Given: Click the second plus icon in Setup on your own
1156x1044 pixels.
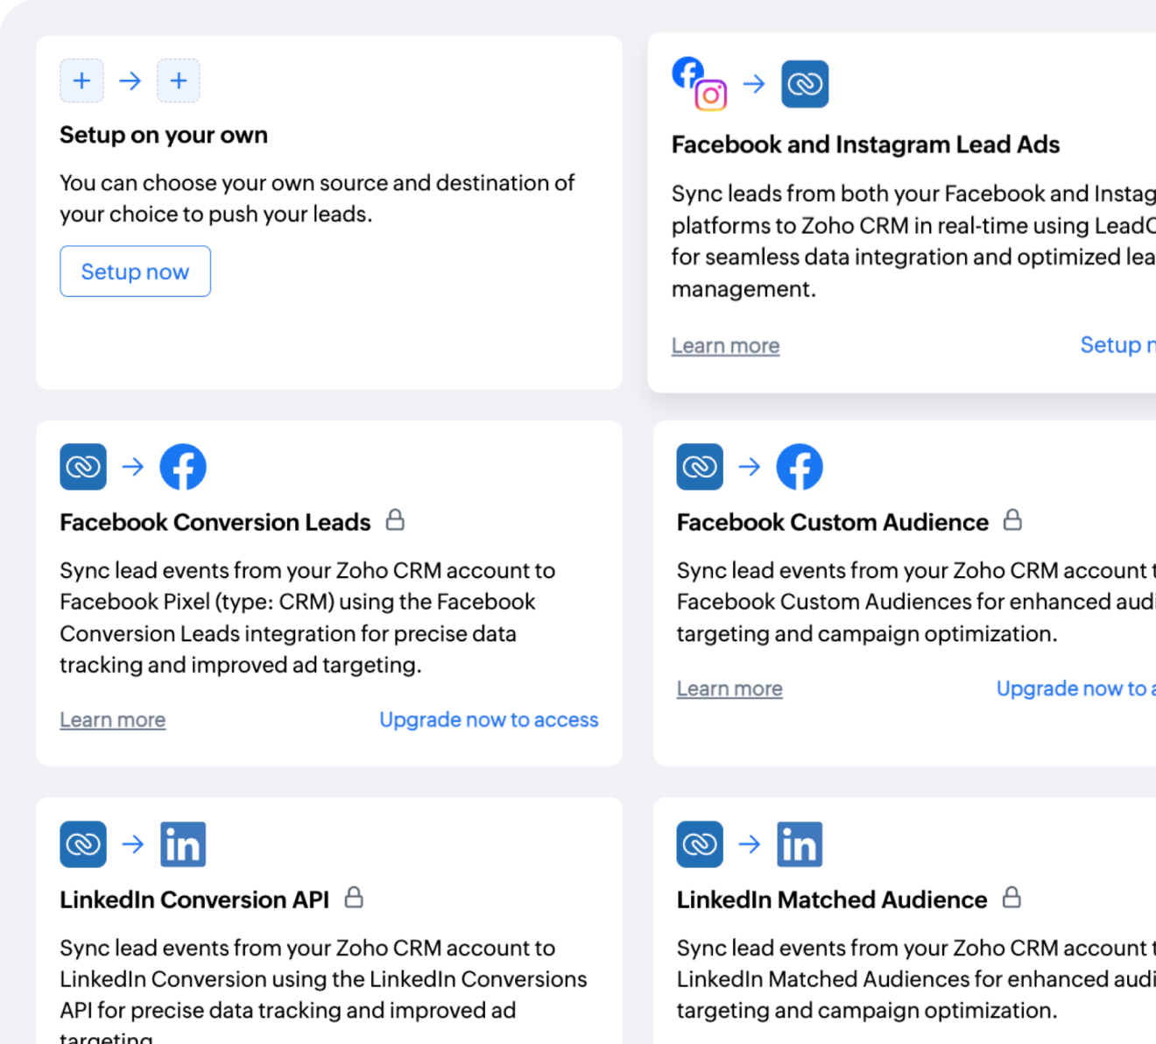Looking at the screenshot, I should [179, 80].
